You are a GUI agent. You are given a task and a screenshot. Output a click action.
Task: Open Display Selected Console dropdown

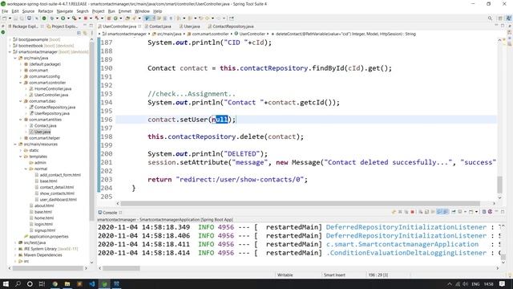pyautogui.click(x=465, y=212)
